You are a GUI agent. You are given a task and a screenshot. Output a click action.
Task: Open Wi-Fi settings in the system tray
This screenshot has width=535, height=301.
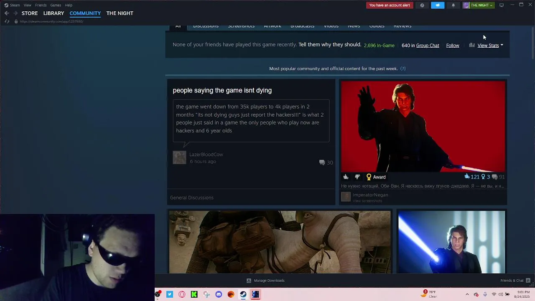tap(494, 294)
